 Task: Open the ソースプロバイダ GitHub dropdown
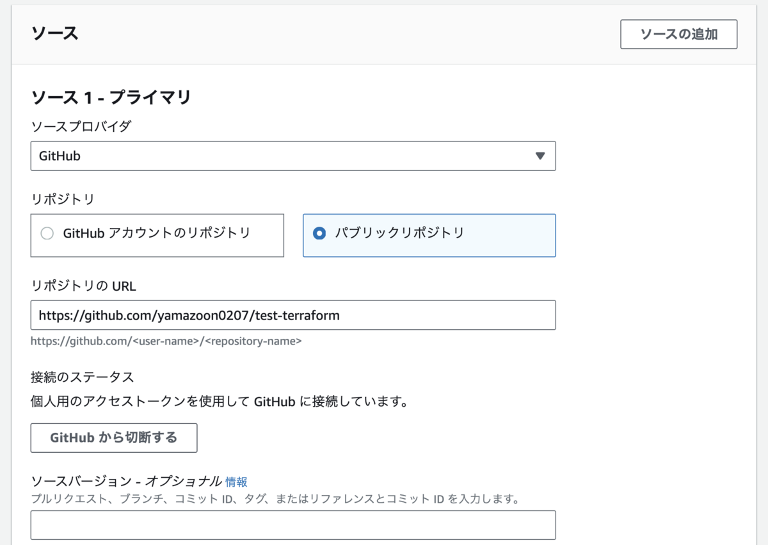pyautogui.click(x=293, y=156)
